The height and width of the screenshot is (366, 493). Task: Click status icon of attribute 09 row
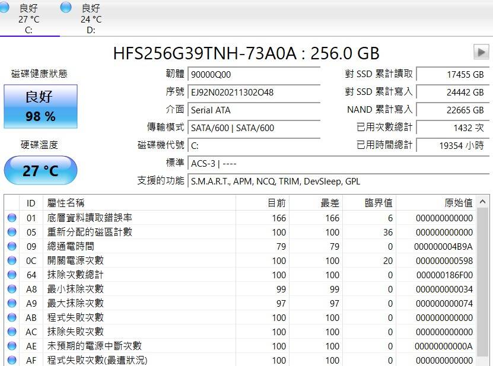(11, 247)
